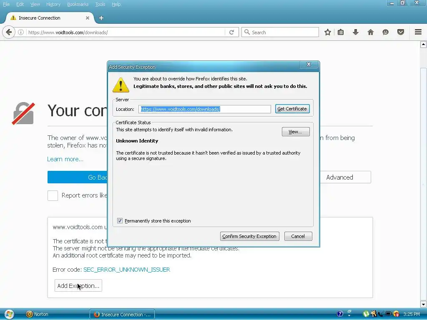Select the Insecure Connection tab
This screenshot has height=320, width=427.
click(50, 18)
